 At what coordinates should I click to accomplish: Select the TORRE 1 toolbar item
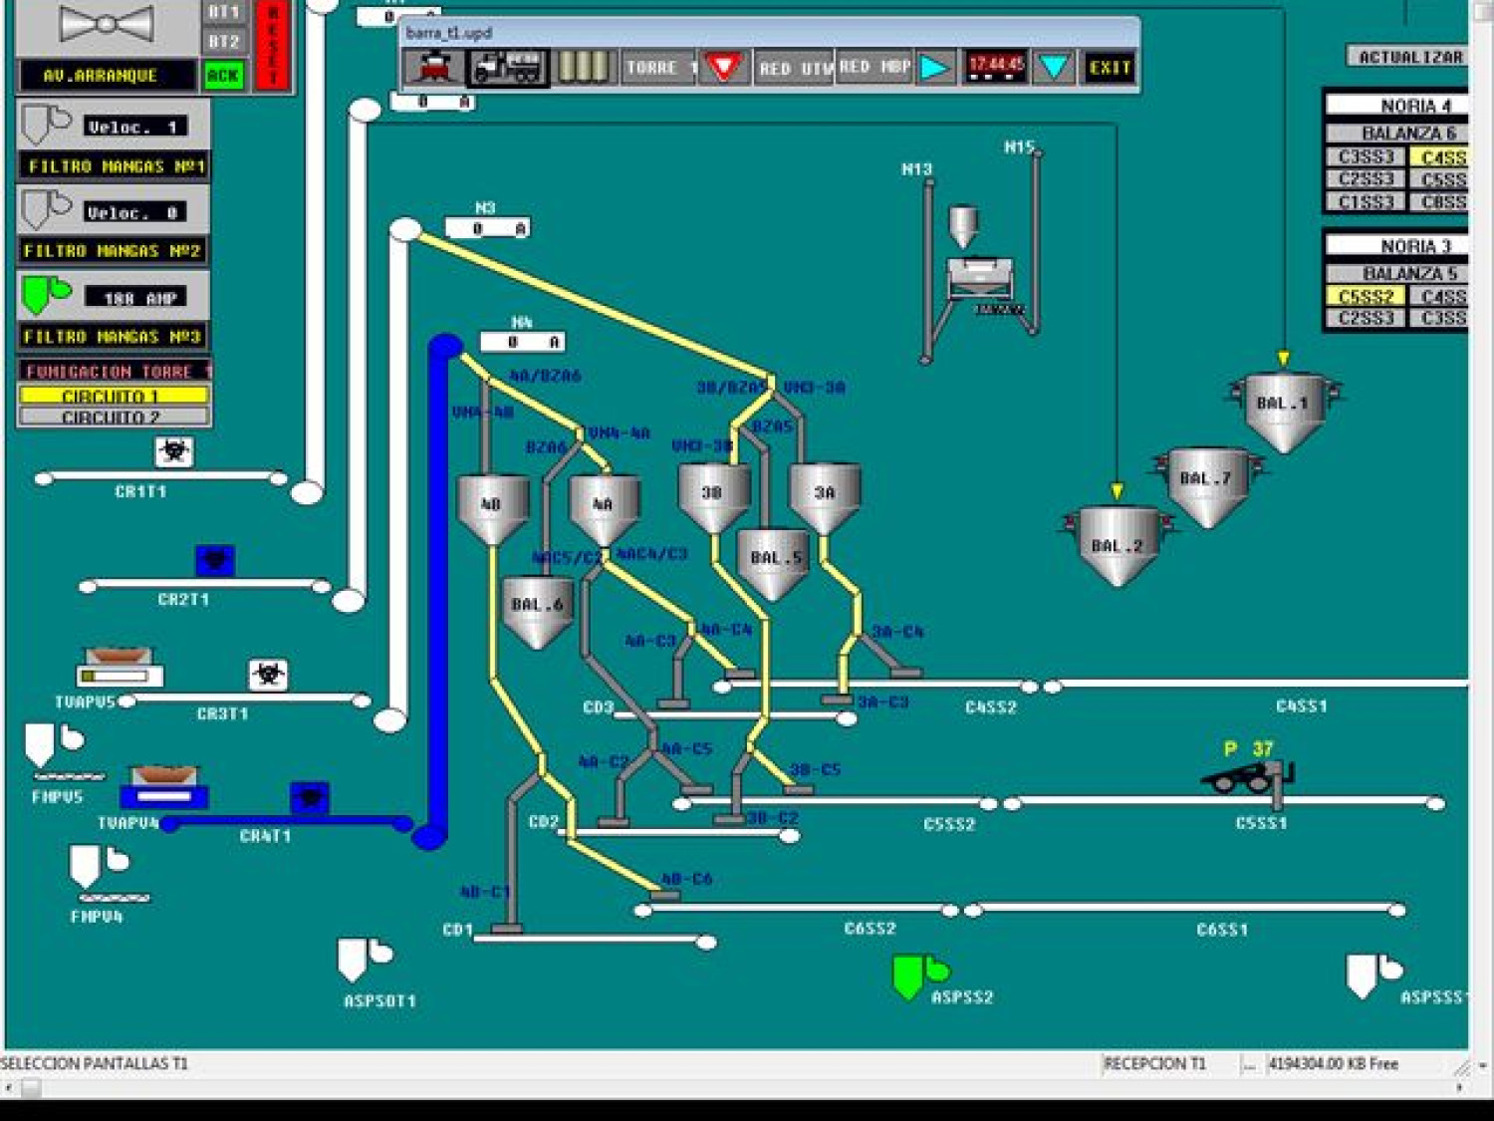[659, 68]
